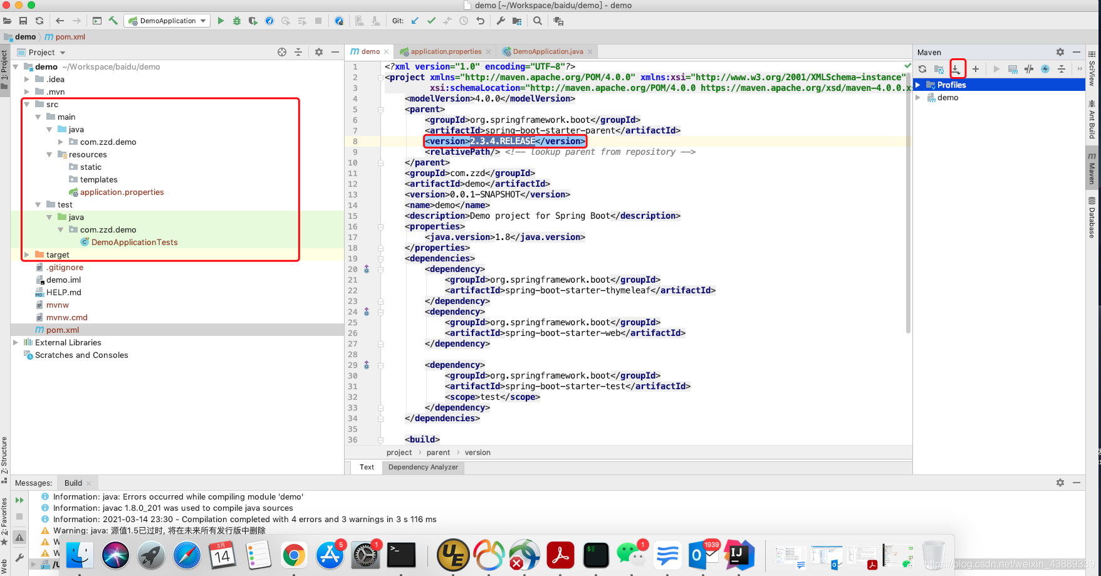Click the Search Everywhere magnifier icon
Image resolution: width=1101 pixels, height=576 pixels.
pyautogui.click(x=538, y=21)
